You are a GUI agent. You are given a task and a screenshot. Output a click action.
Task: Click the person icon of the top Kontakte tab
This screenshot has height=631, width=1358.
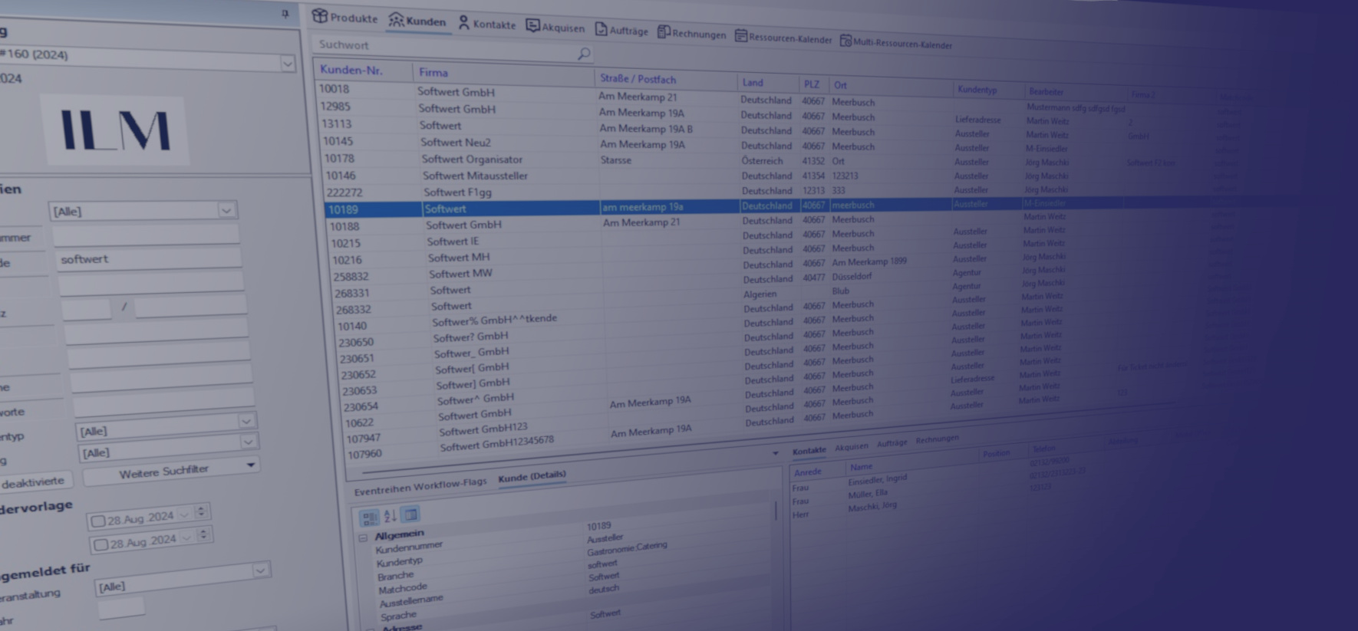(x=464, y=22)
